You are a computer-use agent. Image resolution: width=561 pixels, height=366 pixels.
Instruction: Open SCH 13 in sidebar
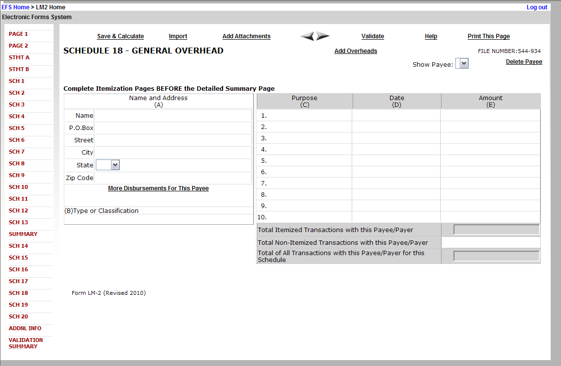point(18,223)
